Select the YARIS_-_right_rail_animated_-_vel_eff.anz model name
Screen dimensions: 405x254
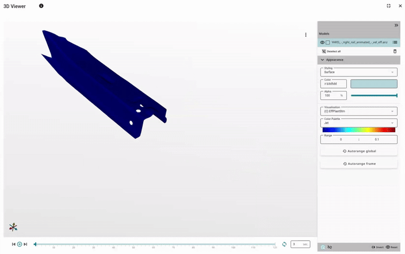click(x=360, y=42)
